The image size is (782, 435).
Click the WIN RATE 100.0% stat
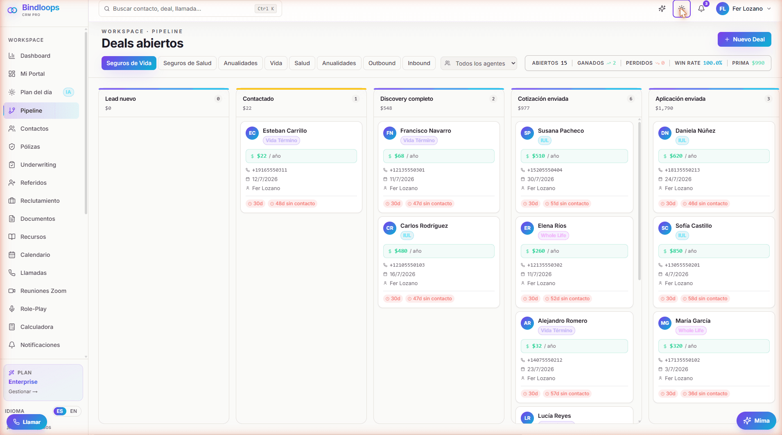click(x=698, y=63)
